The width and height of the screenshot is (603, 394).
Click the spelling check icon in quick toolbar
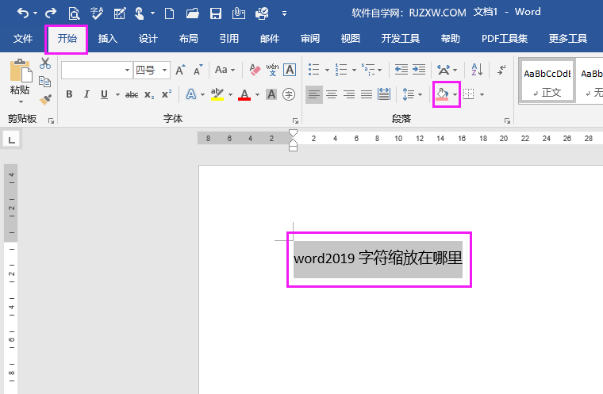97,13
